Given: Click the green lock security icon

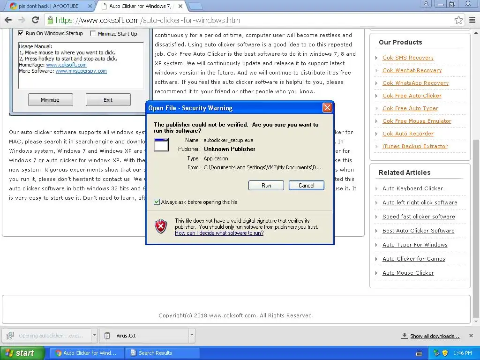Looking at the screenshot, I should 50,20.
